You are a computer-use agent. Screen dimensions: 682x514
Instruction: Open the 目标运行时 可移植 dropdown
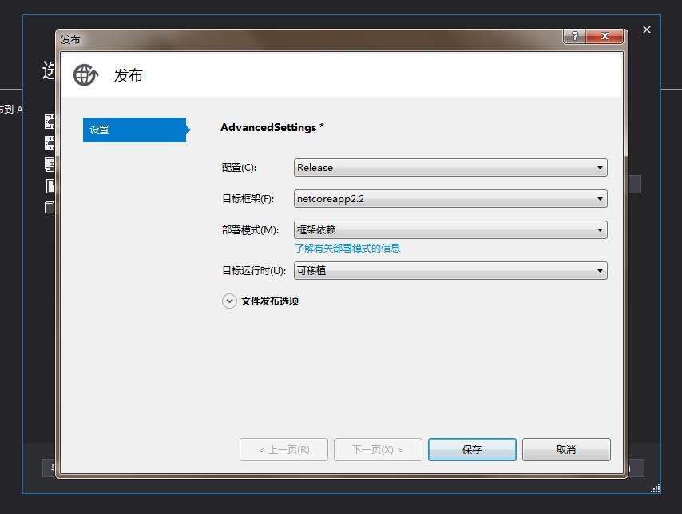(450, 271)
